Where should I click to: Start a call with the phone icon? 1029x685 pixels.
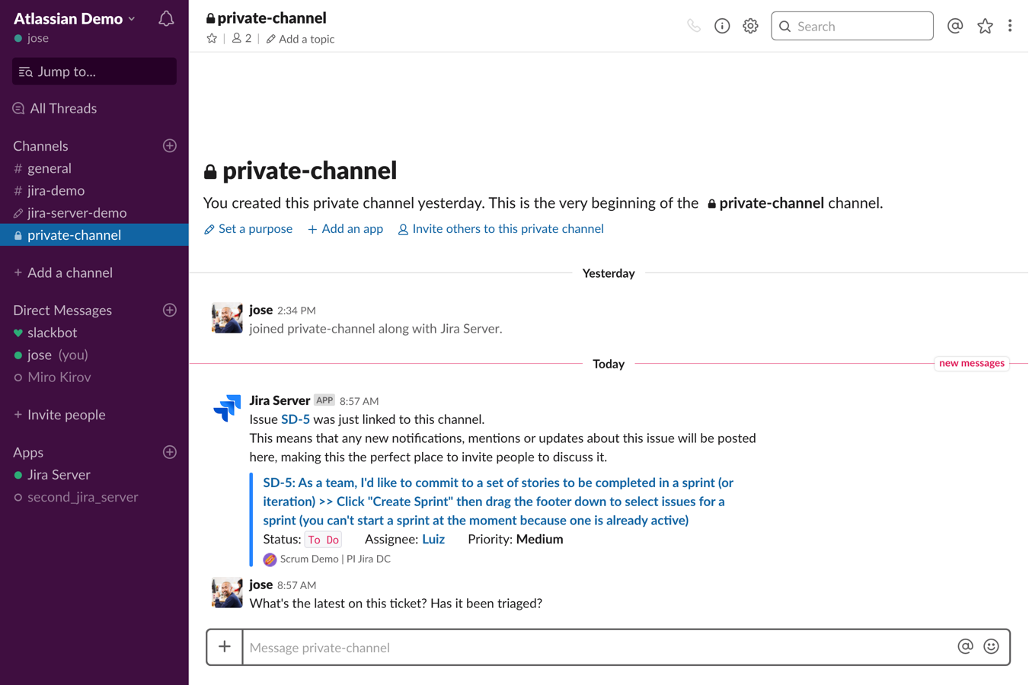693,26
